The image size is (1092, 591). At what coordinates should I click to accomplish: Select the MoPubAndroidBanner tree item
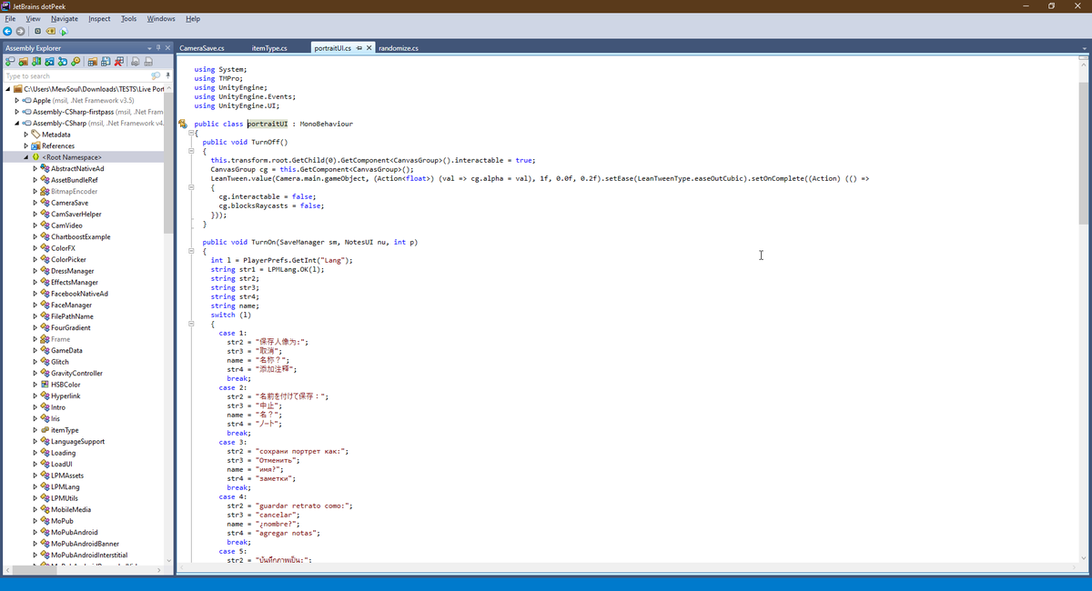click(x=85, y=544)
